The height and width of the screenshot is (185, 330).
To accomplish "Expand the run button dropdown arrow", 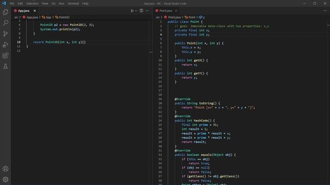I will 136,11.
